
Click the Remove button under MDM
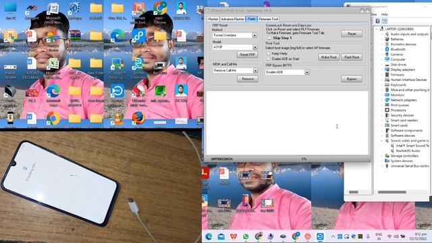click(x=248, y=79)
